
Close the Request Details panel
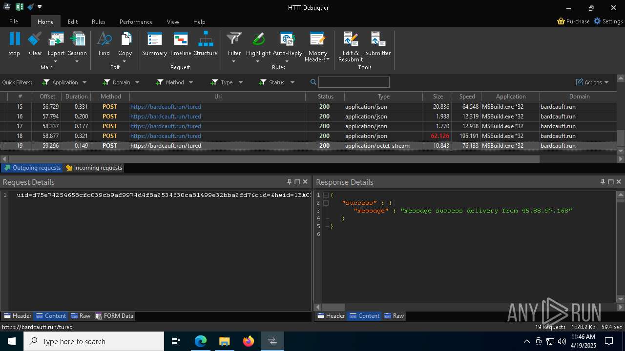[x=305, y=182]
